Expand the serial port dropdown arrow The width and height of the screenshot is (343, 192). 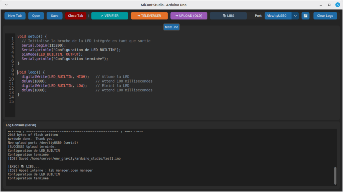pos(295,16)
